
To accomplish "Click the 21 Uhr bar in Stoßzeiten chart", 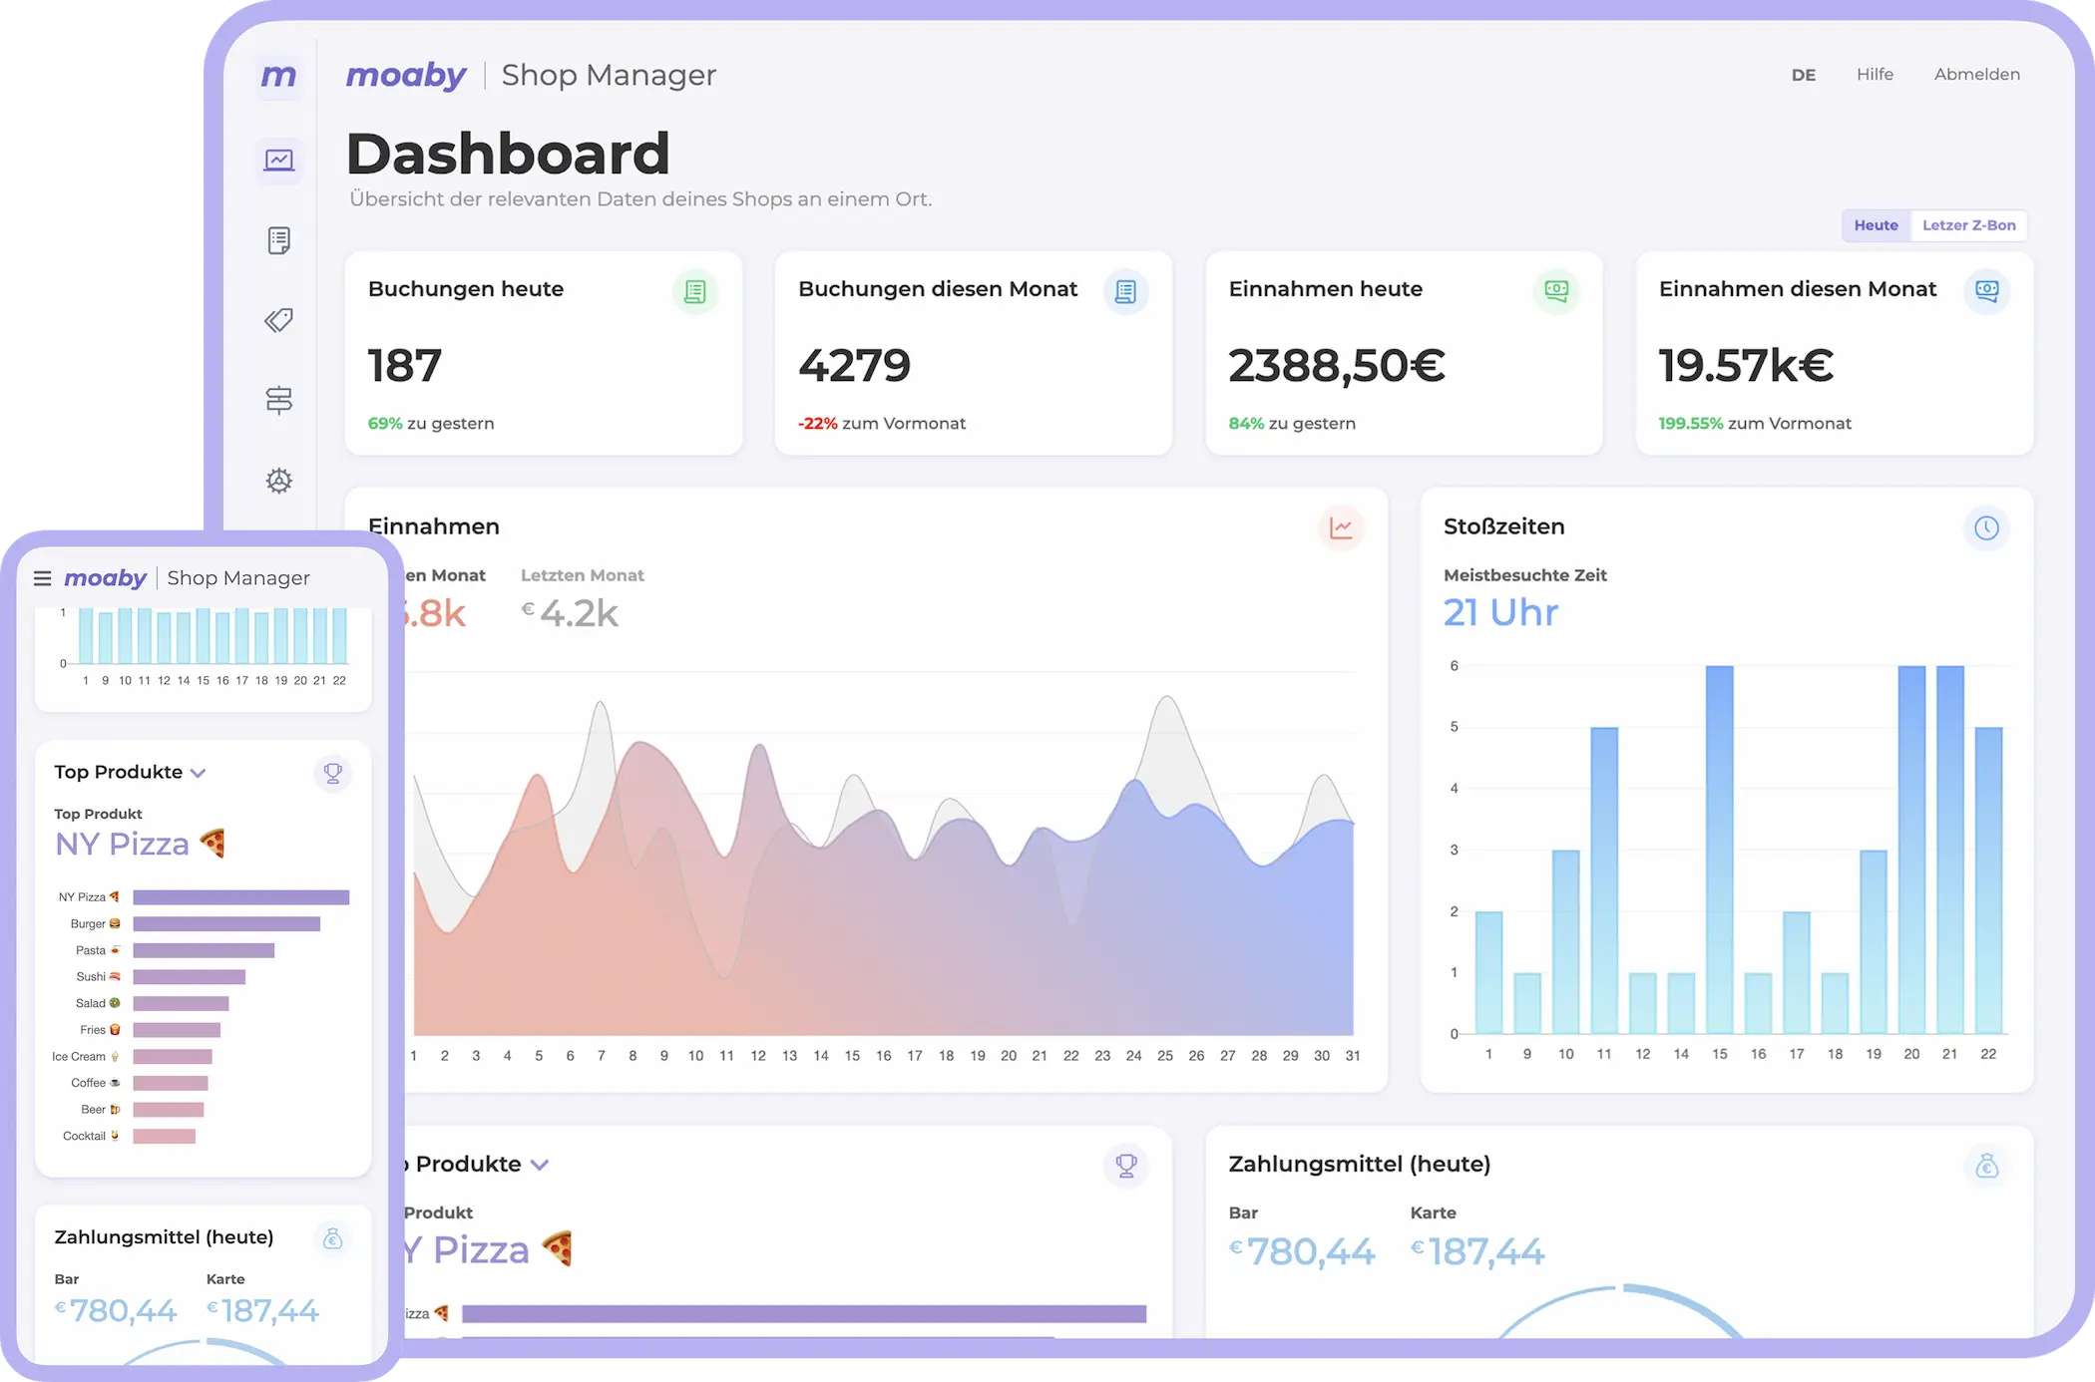I will (1949, 848).
